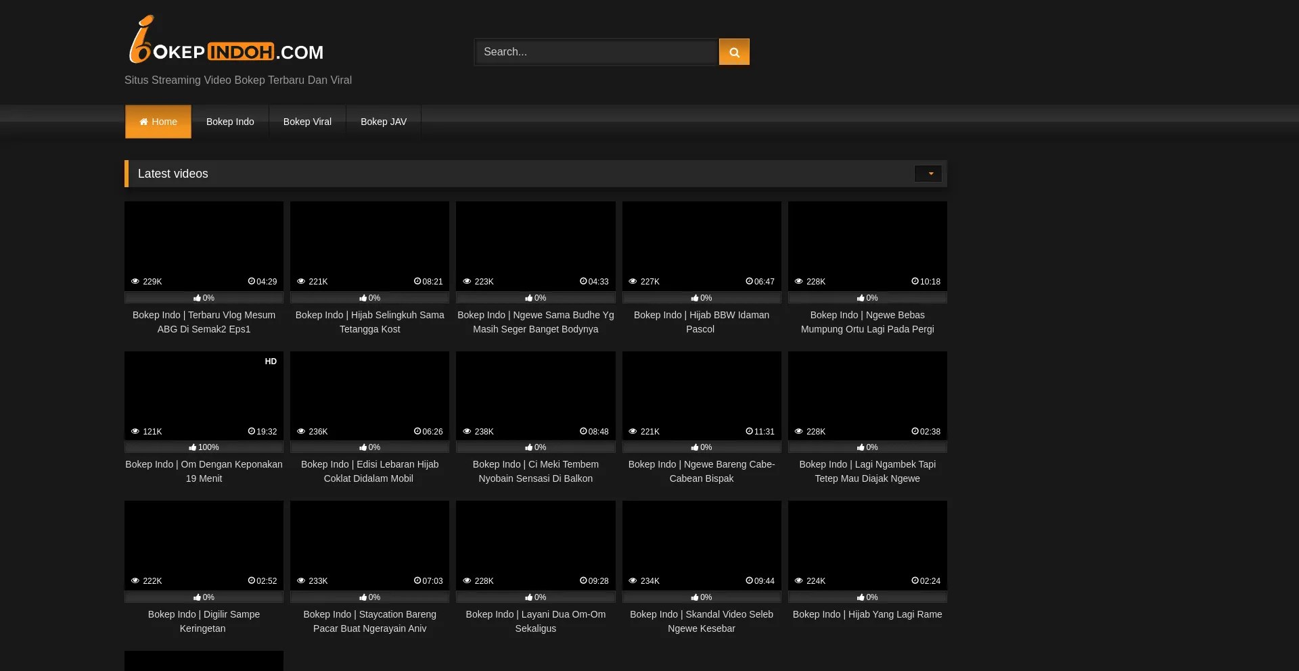Click the clock icon next to 08:21

417,282
